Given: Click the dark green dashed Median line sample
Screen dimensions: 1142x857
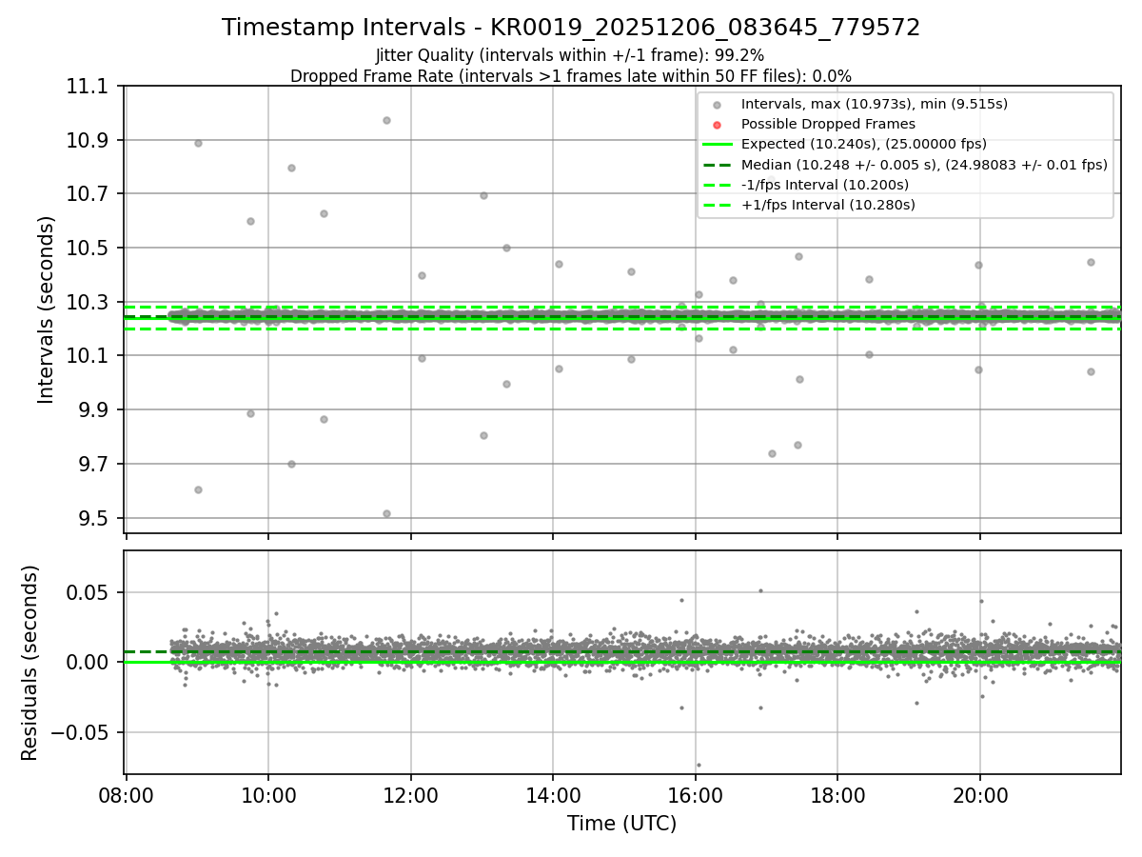Looking at the screenshot, I should point(717,165).
